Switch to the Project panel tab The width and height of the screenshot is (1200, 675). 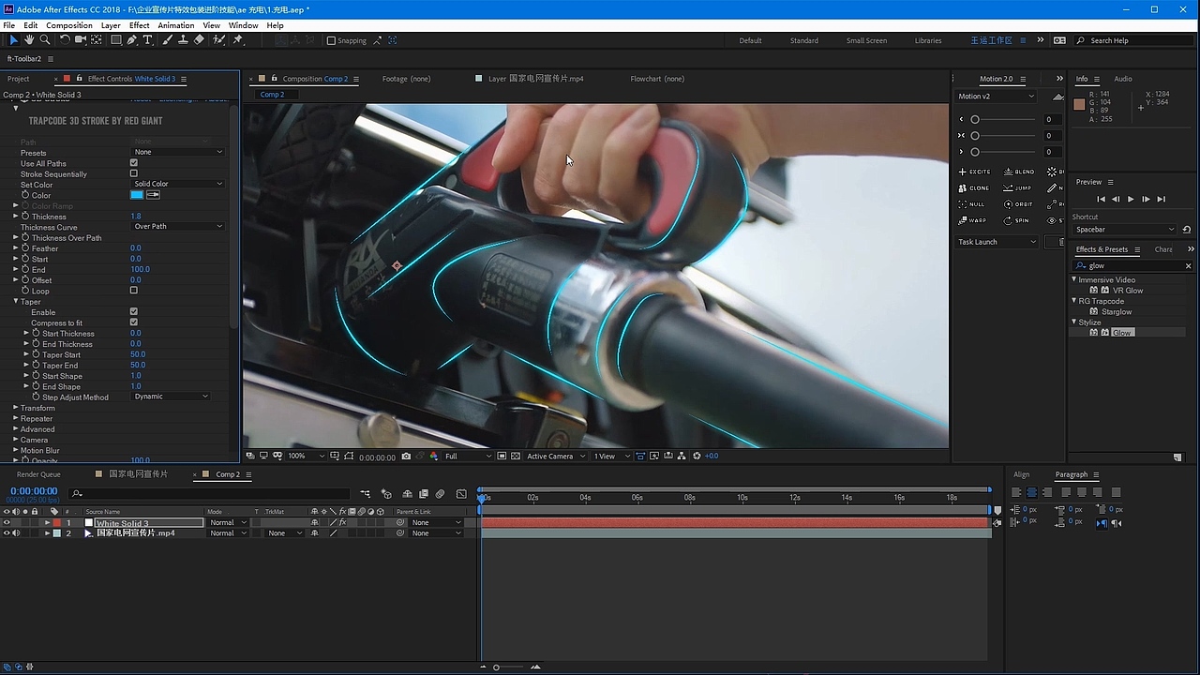coord(19,79)
